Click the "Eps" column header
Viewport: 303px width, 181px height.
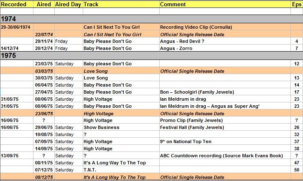296,5
